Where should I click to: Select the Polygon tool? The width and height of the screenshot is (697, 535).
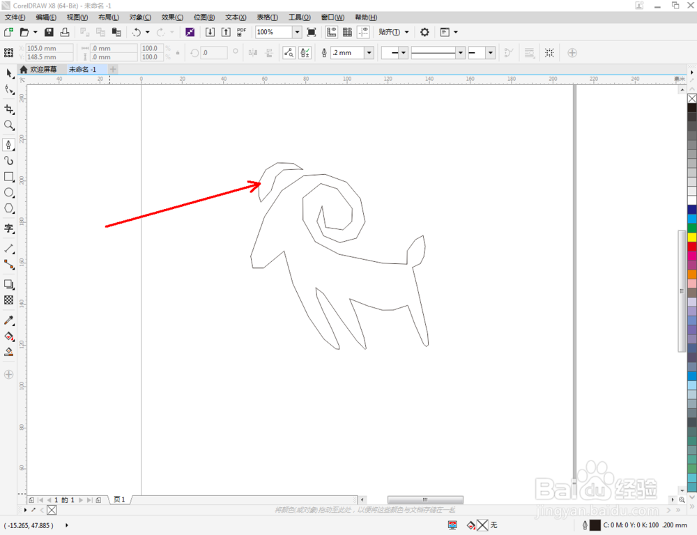(x=9, y=208)
